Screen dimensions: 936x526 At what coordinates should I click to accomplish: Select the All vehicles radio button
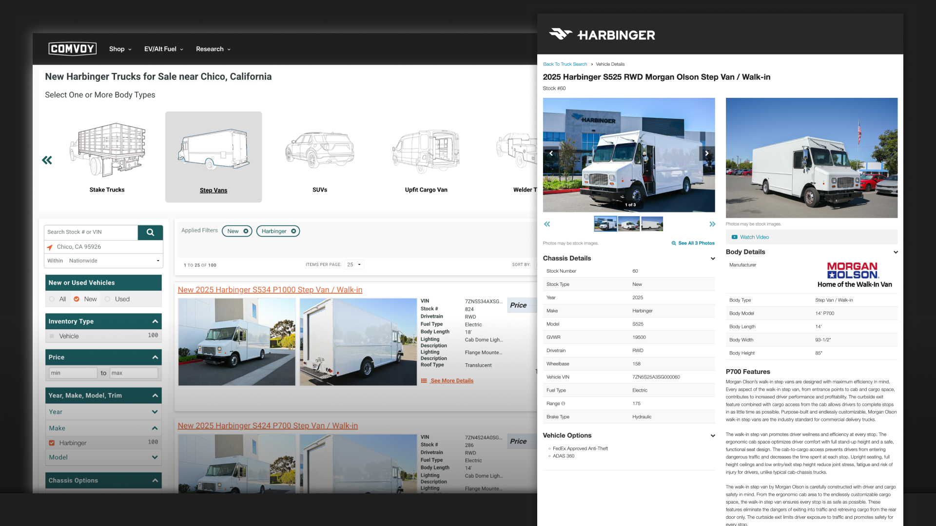point(52,299)
